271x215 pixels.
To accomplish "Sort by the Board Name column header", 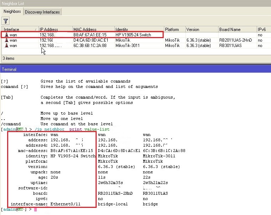I will [237, 29].
